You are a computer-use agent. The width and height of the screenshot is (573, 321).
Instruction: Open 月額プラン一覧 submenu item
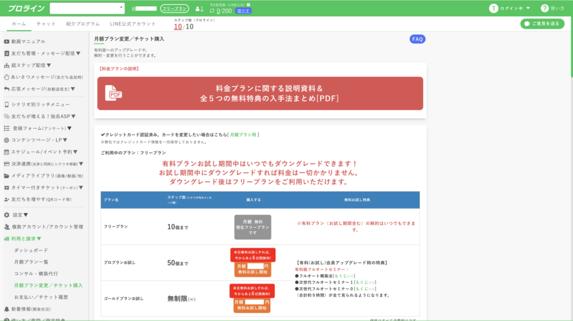[31, 262]
